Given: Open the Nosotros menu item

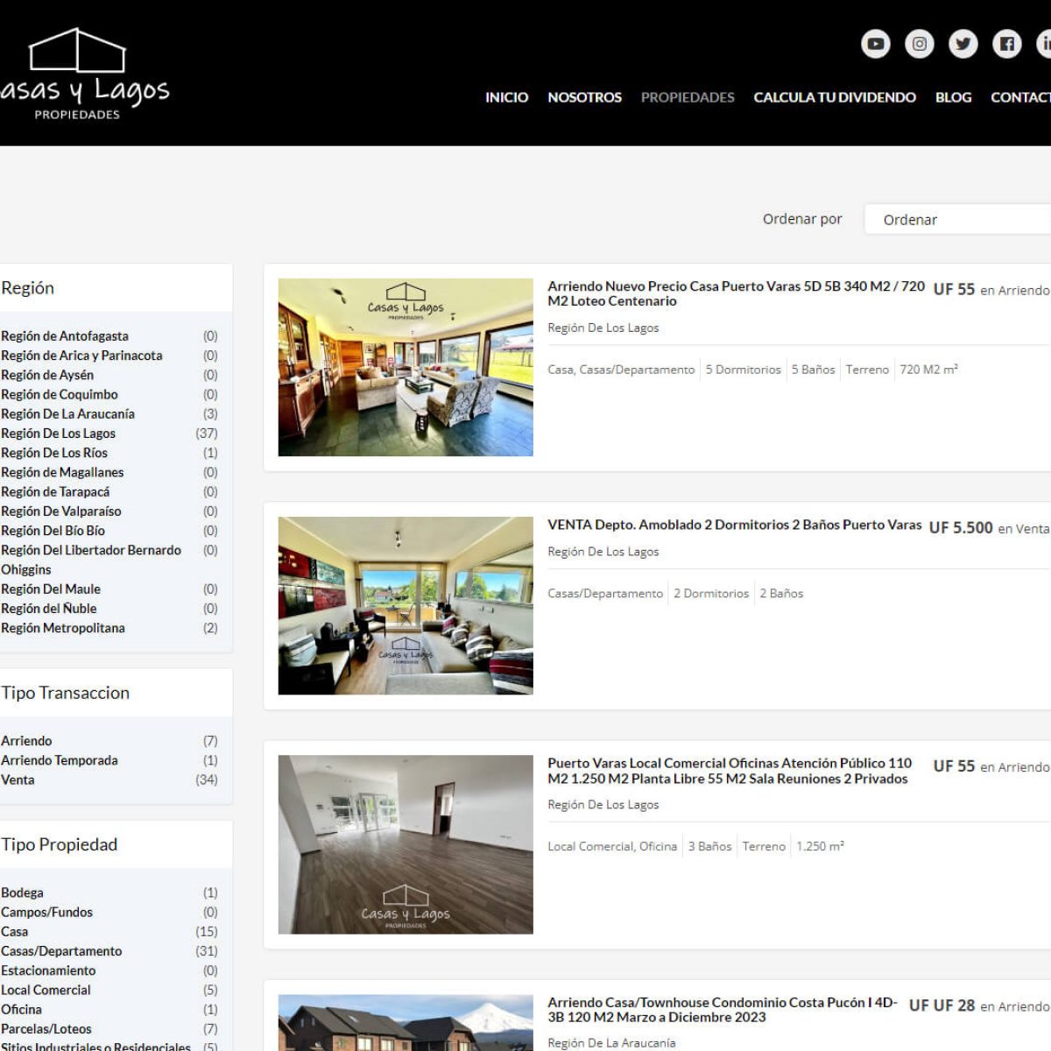Looking at the screenshot, I should 584,97.
